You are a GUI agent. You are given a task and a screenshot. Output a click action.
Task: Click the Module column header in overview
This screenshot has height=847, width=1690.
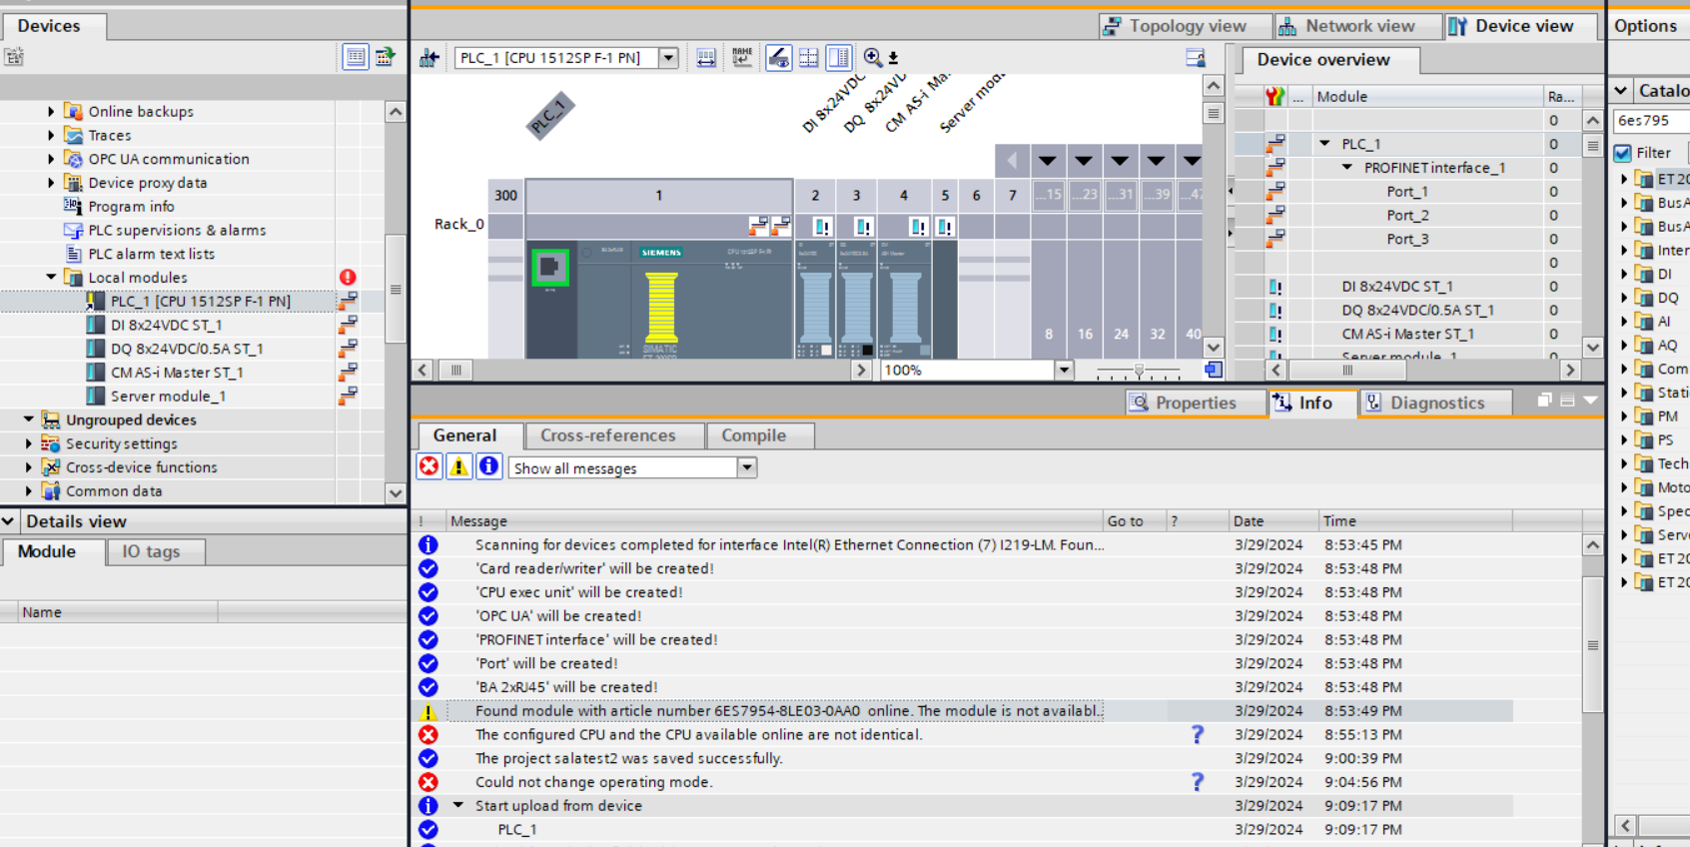tap(1426, 97)
